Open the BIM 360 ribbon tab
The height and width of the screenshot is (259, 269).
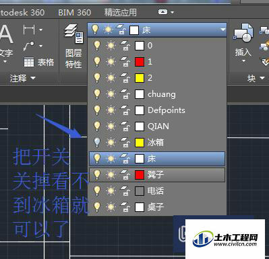[x=74, y=13]
